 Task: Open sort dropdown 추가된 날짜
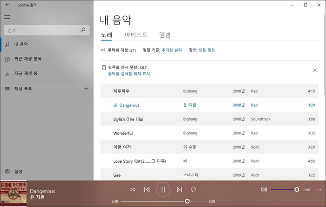pos(172,50)
